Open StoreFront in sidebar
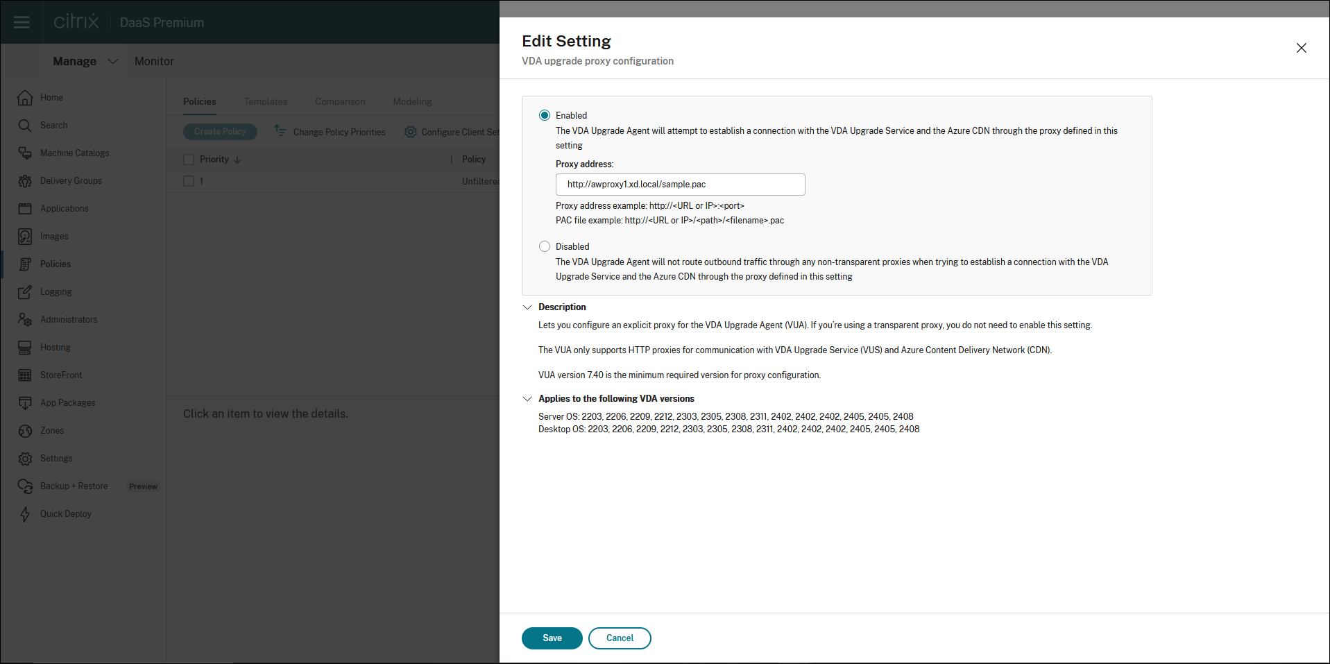 click(x=61, y=375)
